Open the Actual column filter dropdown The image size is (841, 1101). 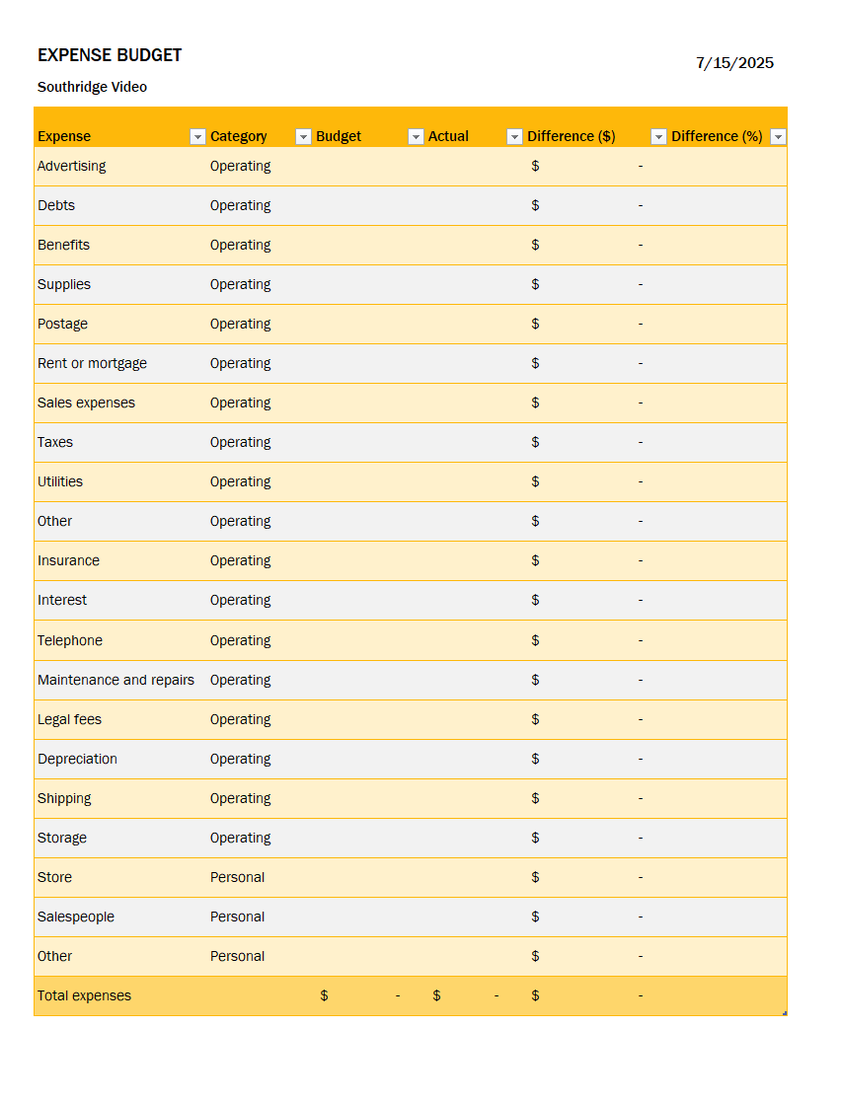pos(514,137)
